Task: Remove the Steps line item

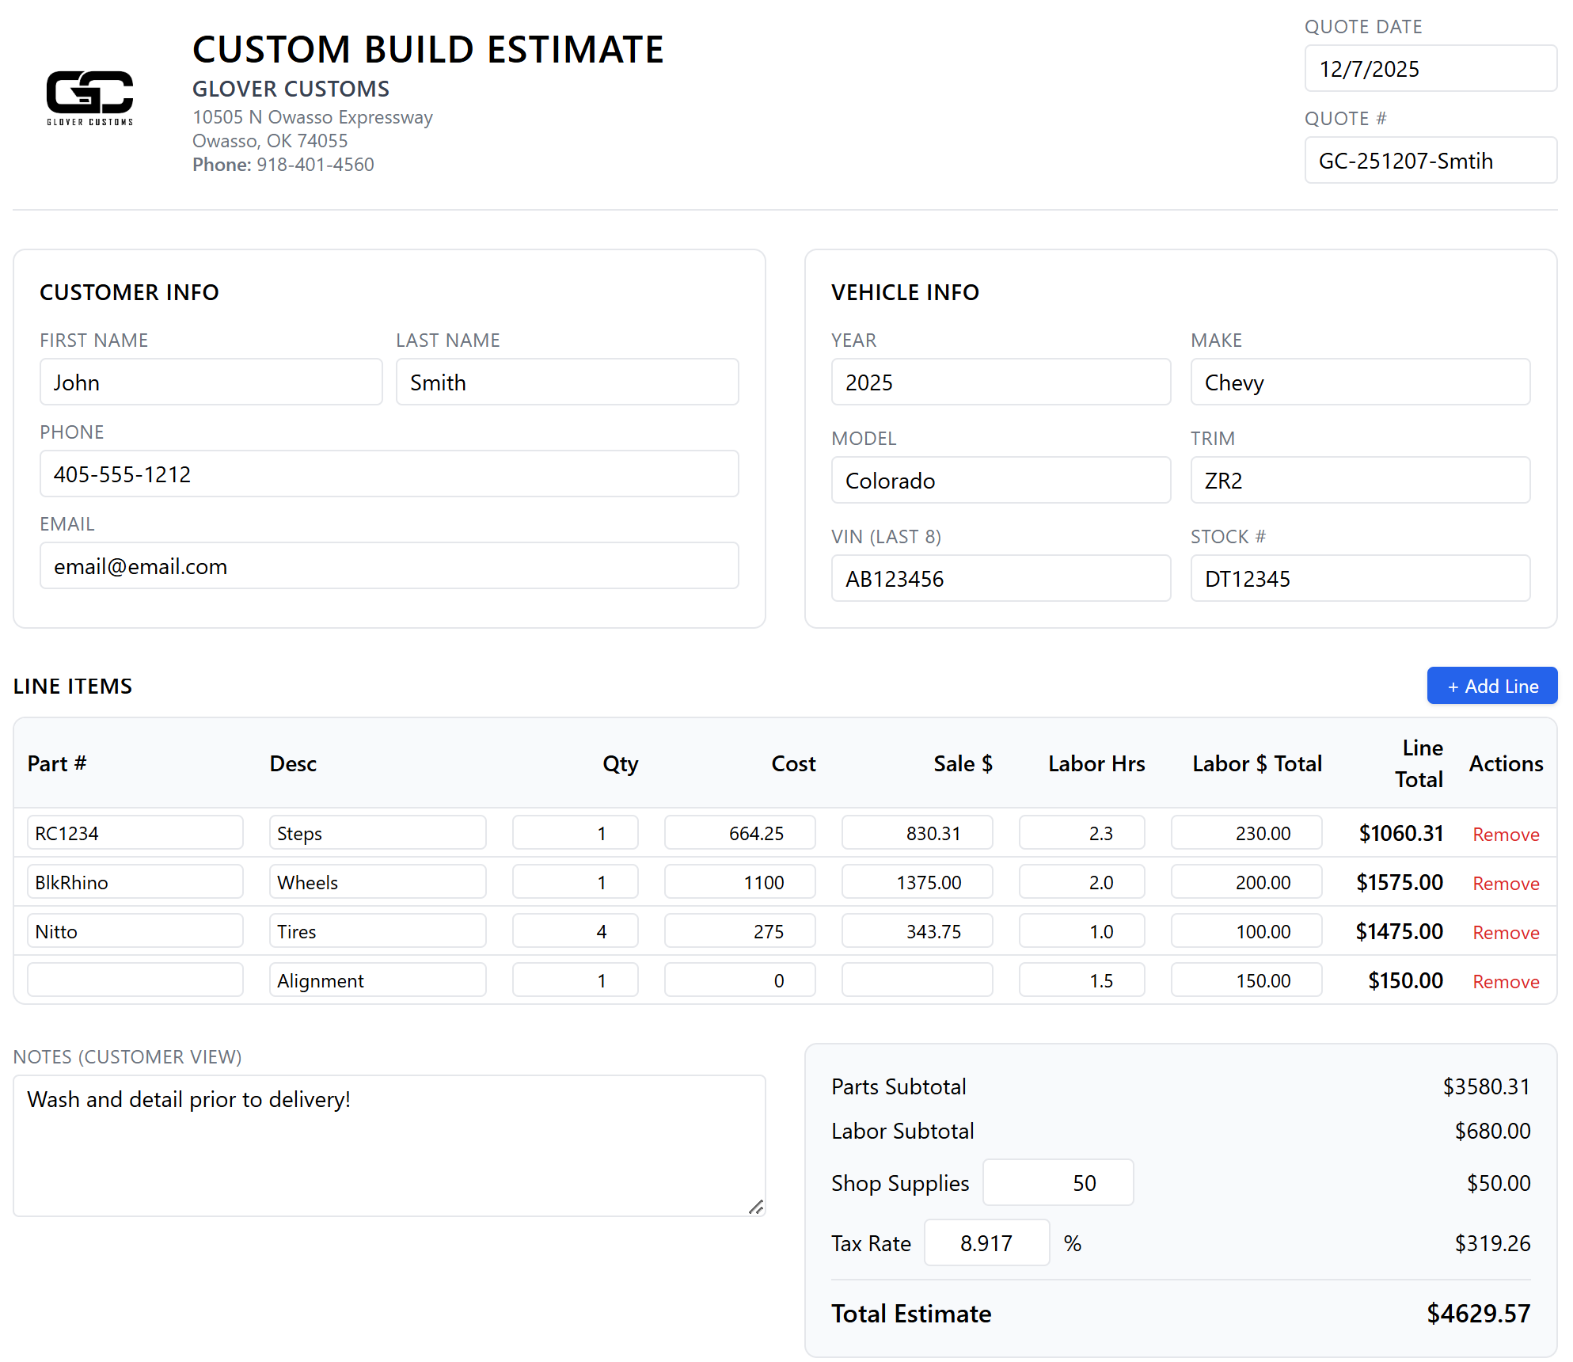Action: tap(1505, 834)
